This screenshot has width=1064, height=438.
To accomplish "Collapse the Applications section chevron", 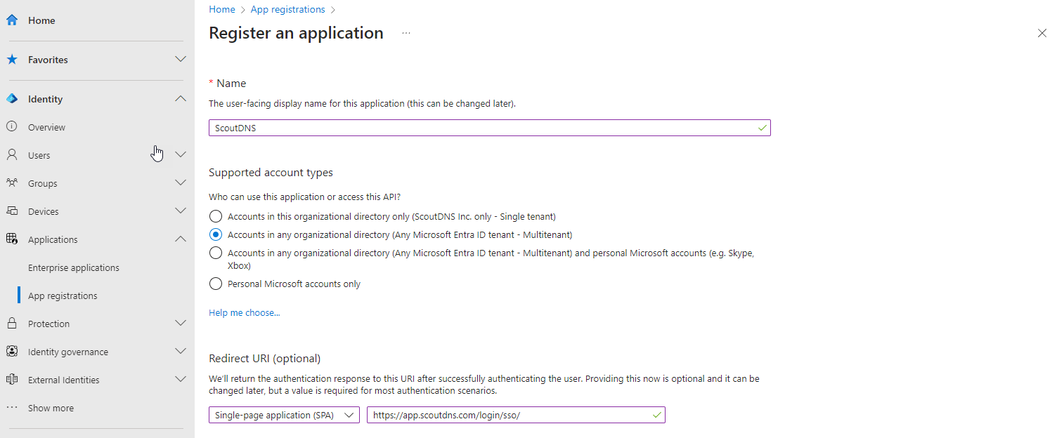I will 181,239.
